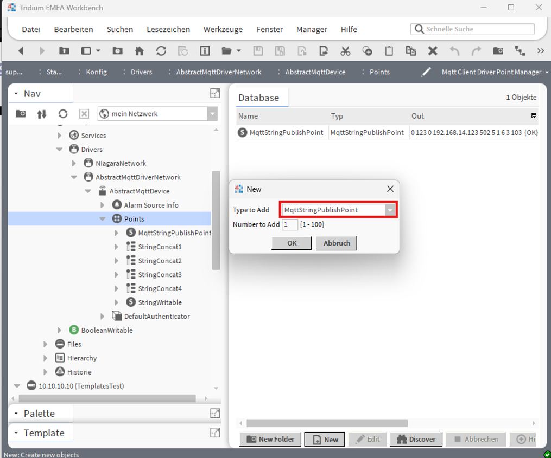Click the property sheet info icon
The height and width of the screenshot is (458, 551).
click(x=205, y=51)
